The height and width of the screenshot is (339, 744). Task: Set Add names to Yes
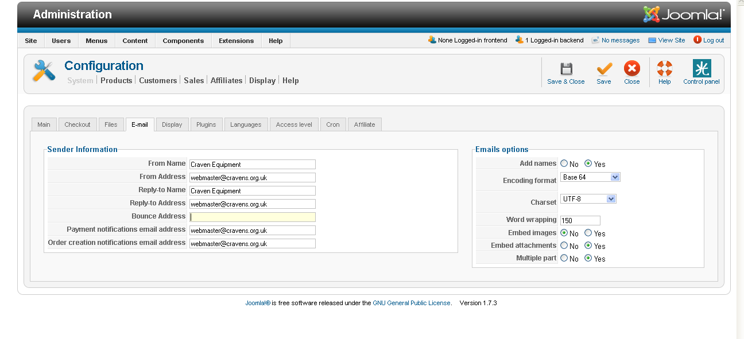(x=588, y=163)
